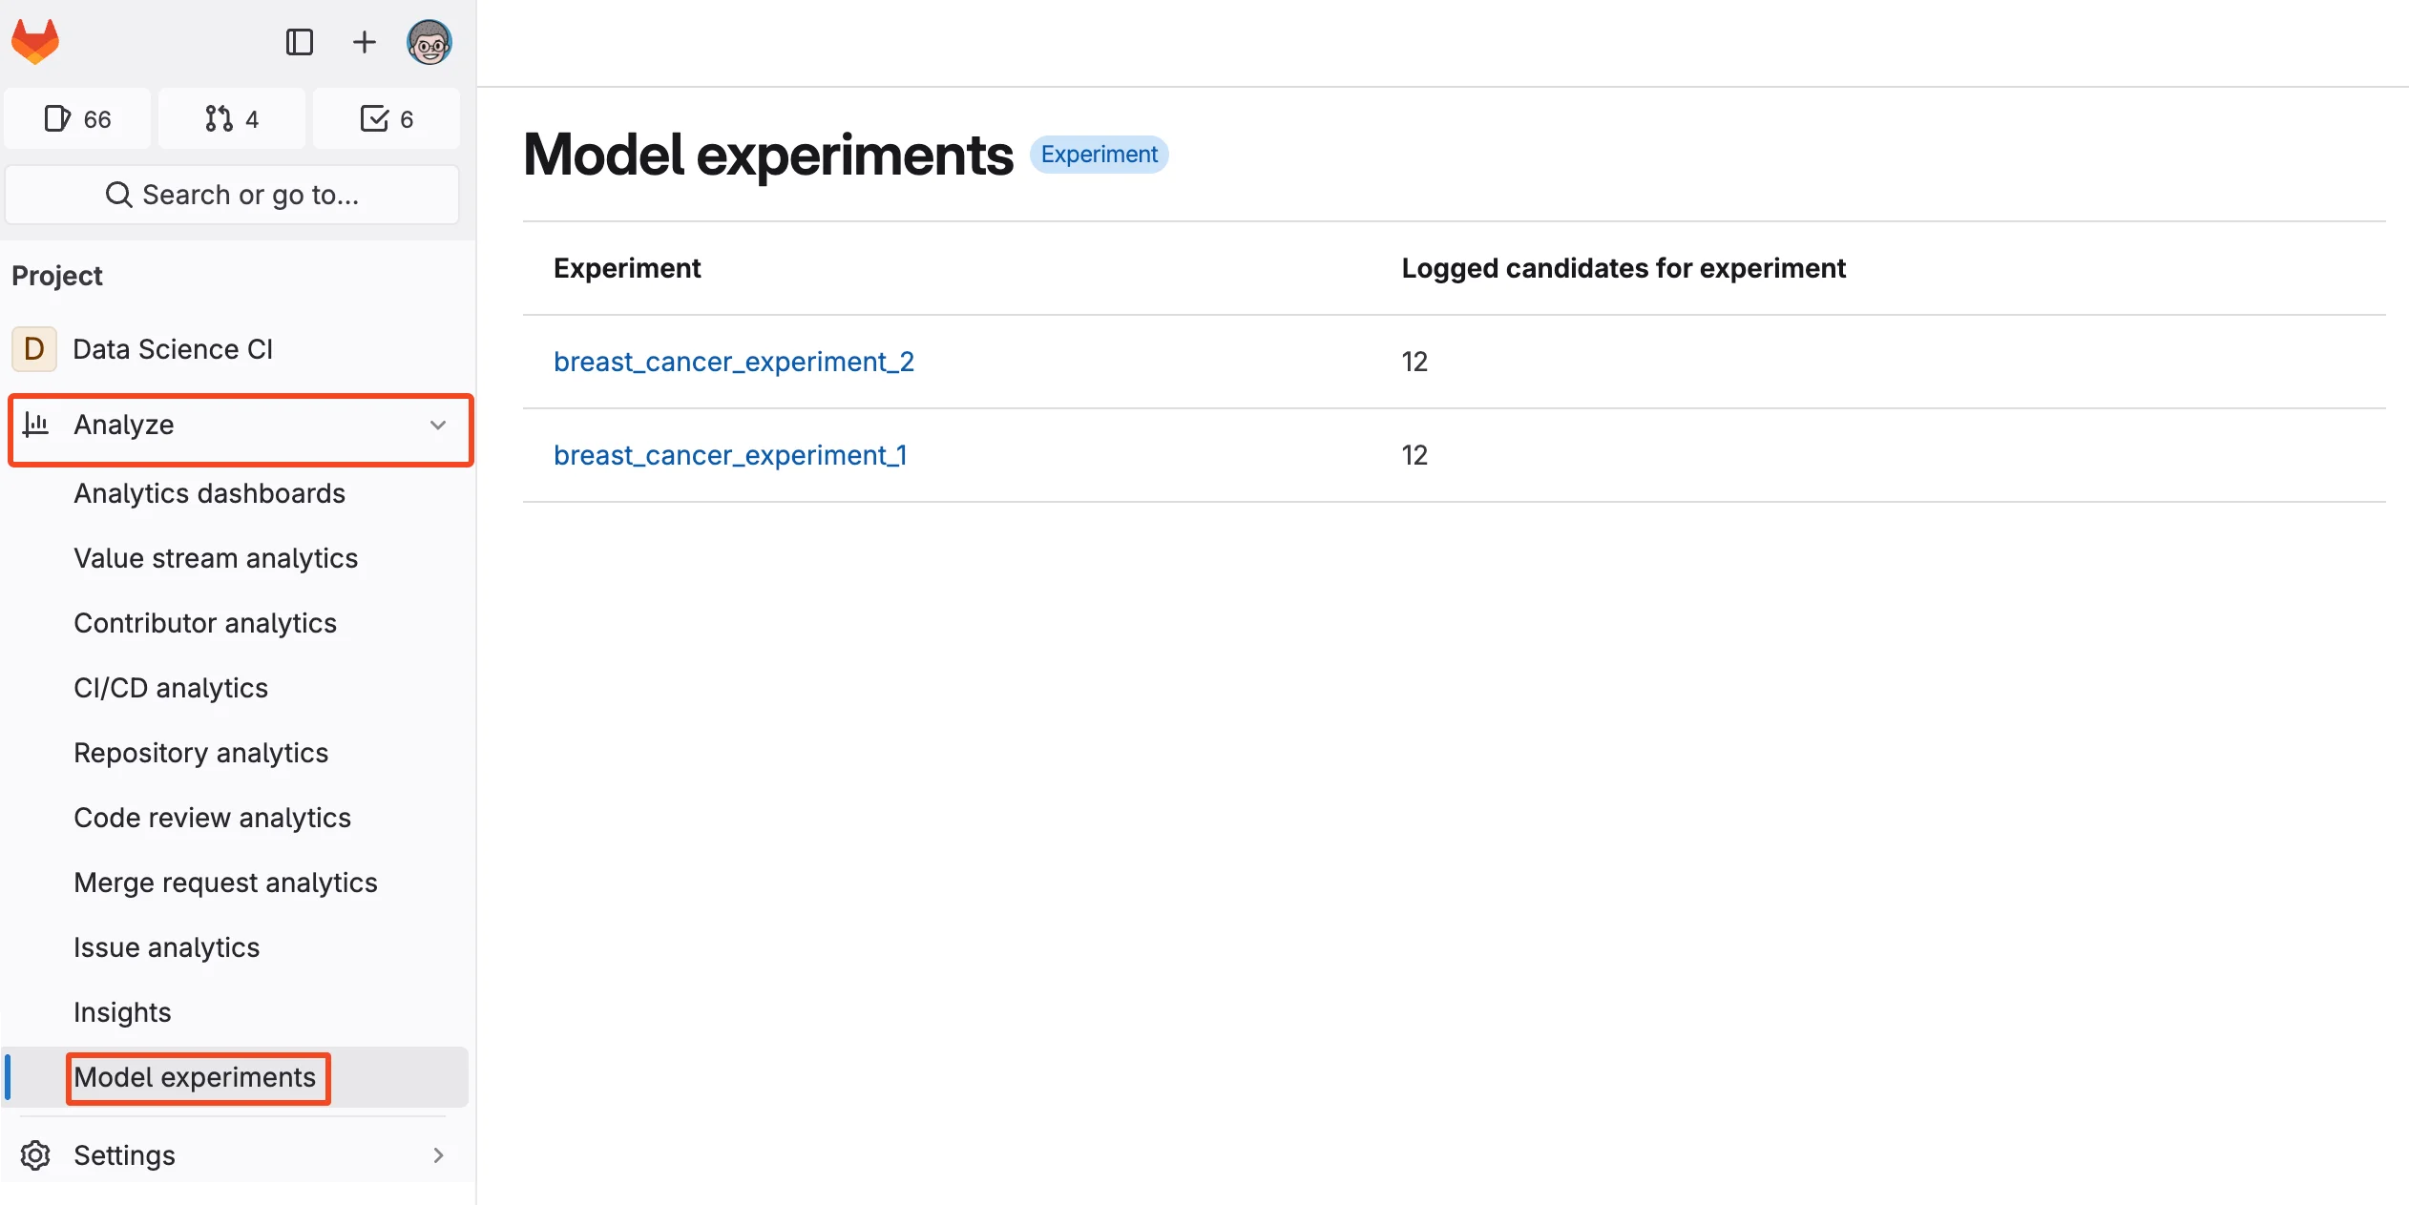2409x1205 pixels.
Task: Open Issue analytics
Action: 166,946
